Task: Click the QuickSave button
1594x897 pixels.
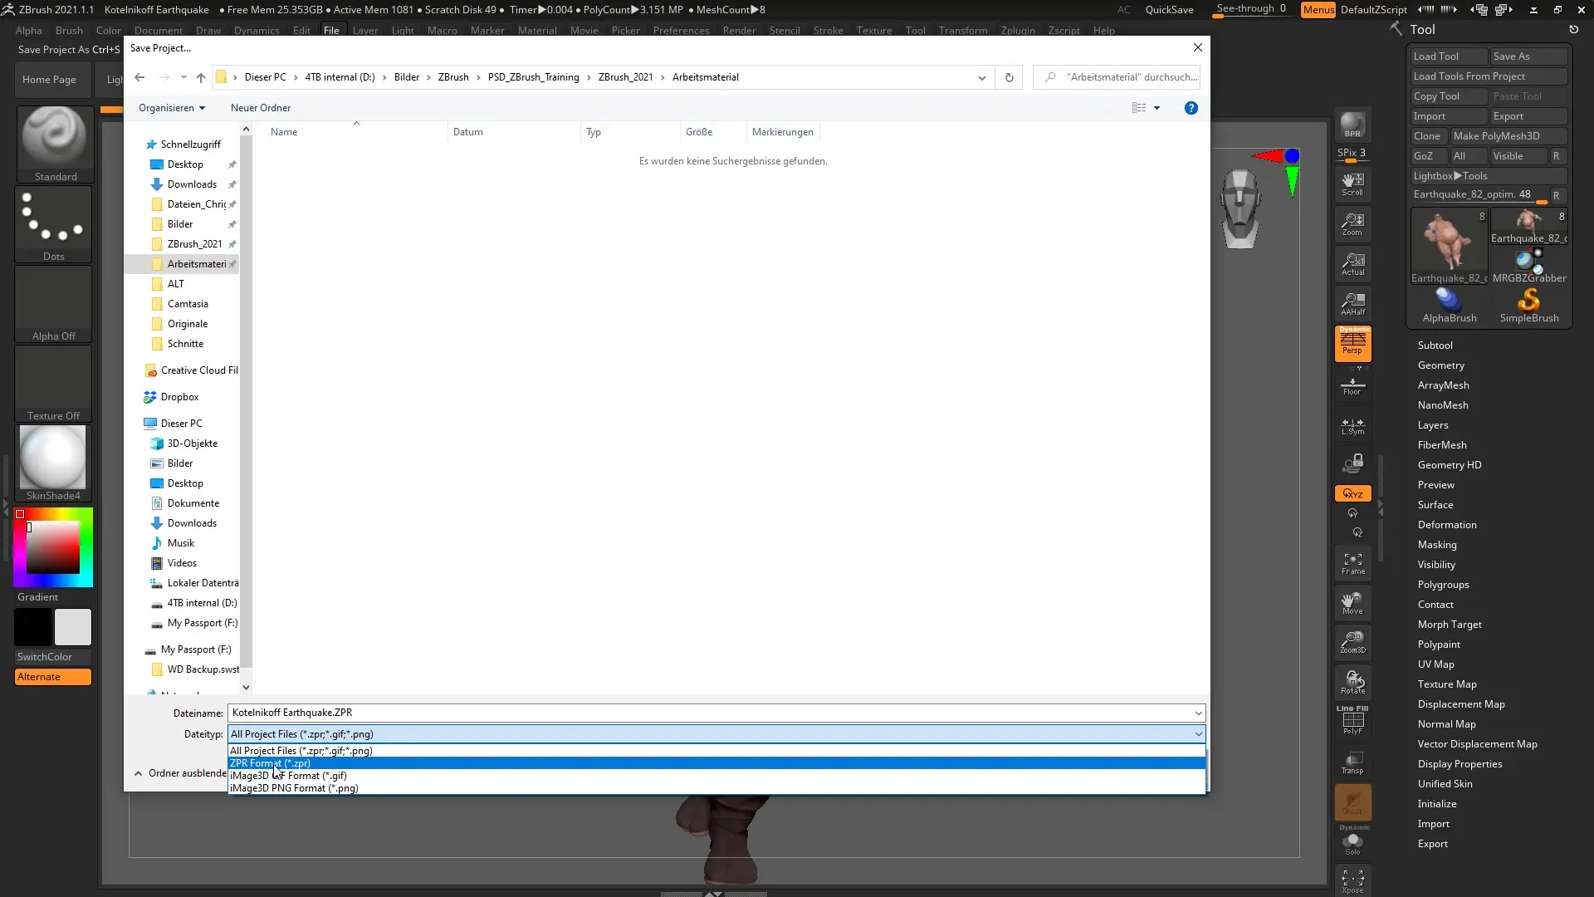Action: (x=1169, y=10)
